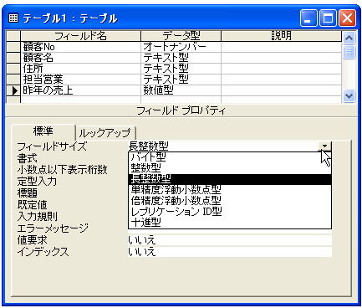The height and width of the screenshot is (308, 362).
Task: Select row selector for 顧客No
Action: pyautogui.click(x=13, y=47)
